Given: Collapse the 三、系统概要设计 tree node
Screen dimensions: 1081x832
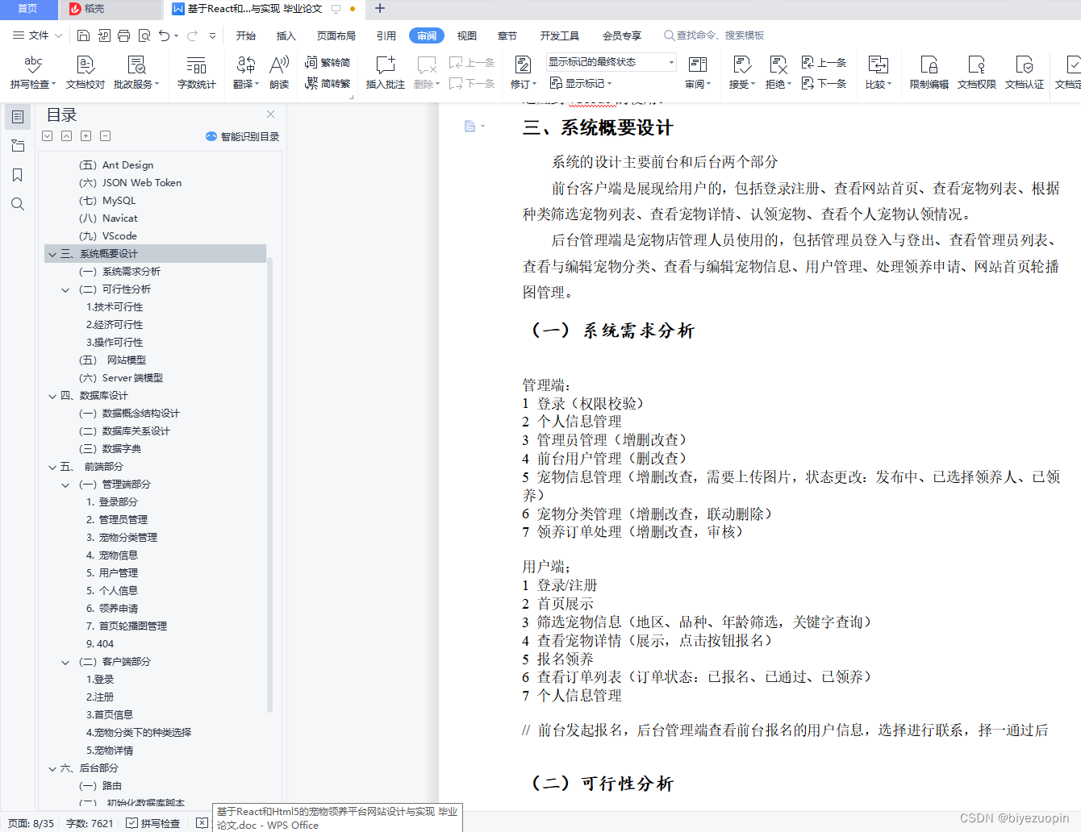Looking at the screenshot, I should point(52,254).
